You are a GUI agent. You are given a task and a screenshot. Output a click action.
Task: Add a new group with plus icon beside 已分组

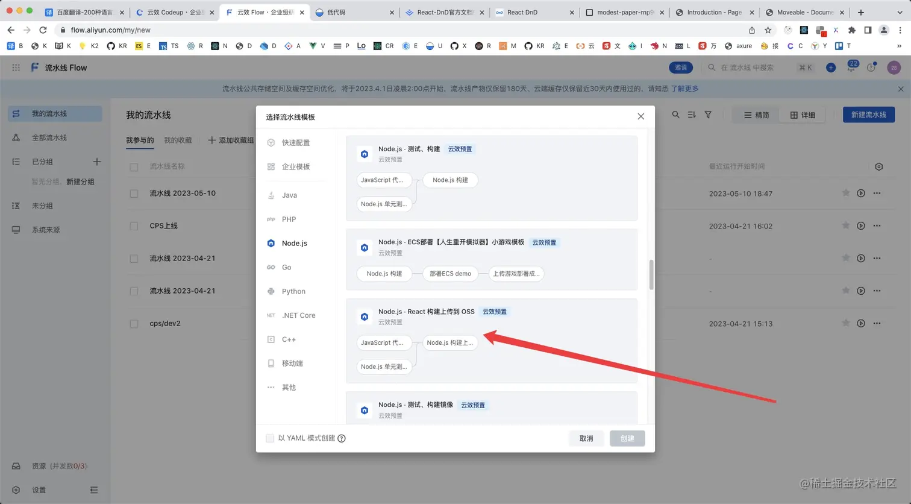click(x=97, y=162)
